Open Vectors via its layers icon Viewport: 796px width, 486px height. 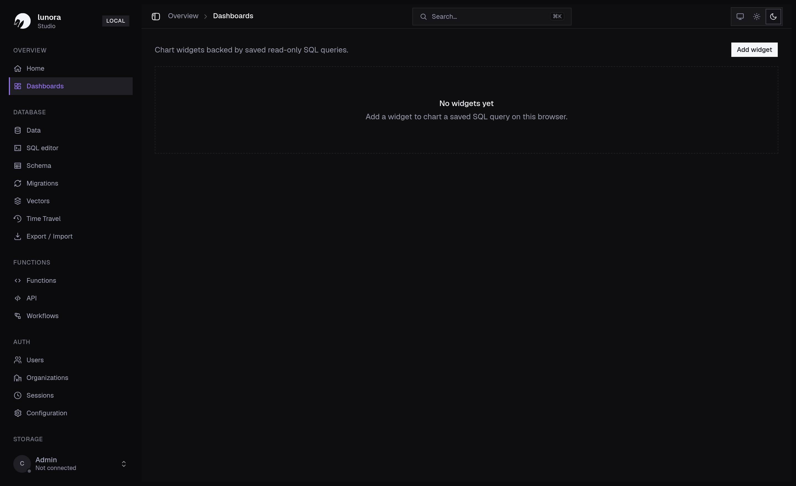point(18,201)
